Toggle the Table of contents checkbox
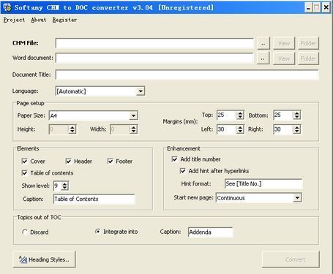This screenshot has width=333, height=274. coord(25,173)
